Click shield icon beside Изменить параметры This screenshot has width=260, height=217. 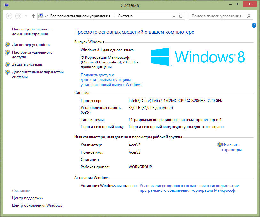point(219,145)
